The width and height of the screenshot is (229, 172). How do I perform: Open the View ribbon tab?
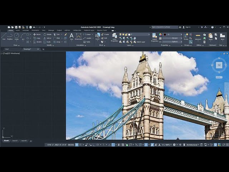[44, 30]
